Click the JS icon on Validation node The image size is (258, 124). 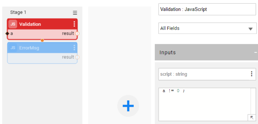point(13,24)
